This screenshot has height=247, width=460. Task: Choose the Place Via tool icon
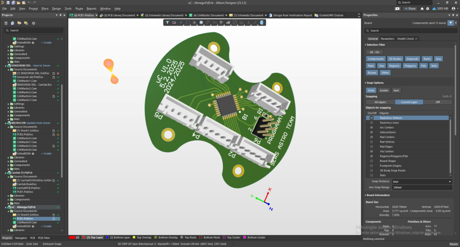[221, 22]
